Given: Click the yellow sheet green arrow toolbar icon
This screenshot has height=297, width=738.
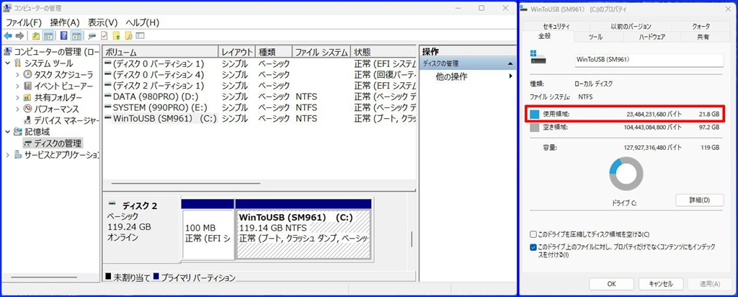Looking at the screenshot, I should (116, 36).
